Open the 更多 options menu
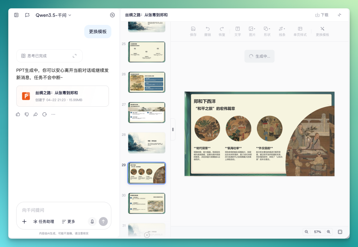Viewport: 358px width, 247px height. (x=69, y=221)
